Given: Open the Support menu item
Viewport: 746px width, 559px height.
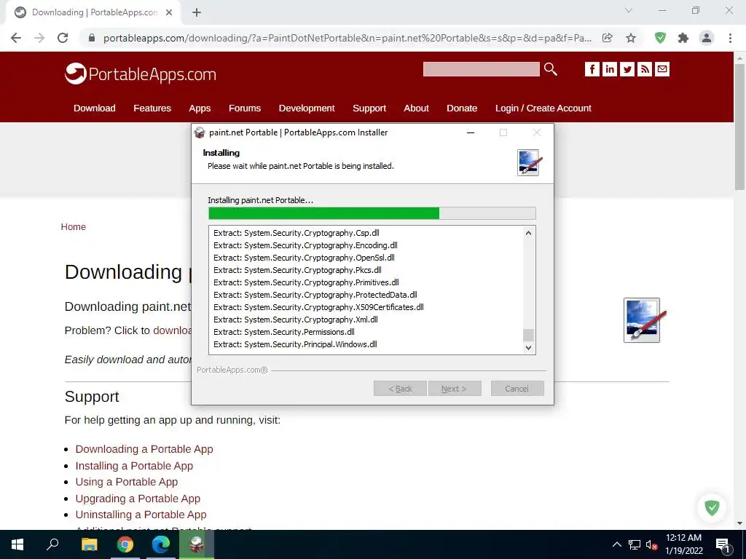Looking at the screenshot, I should [369, 108].
